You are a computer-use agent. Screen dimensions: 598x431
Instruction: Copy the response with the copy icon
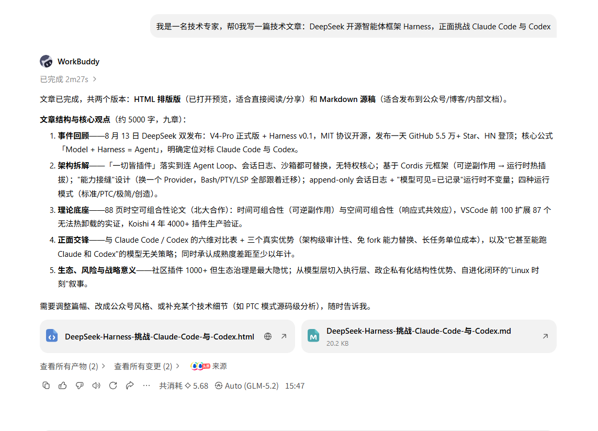coord(46,385)
